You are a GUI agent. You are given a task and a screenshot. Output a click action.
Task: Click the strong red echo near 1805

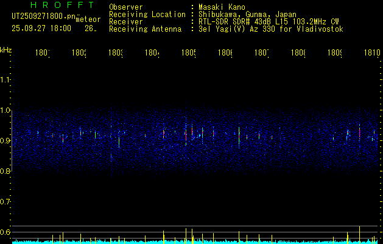[186, 135]
